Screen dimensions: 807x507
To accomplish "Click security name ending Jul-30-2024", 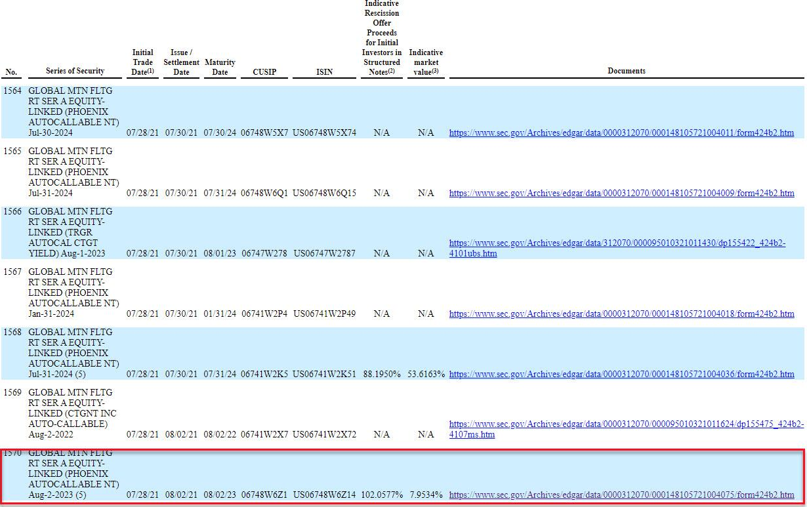I will click(x=73, y=112).
